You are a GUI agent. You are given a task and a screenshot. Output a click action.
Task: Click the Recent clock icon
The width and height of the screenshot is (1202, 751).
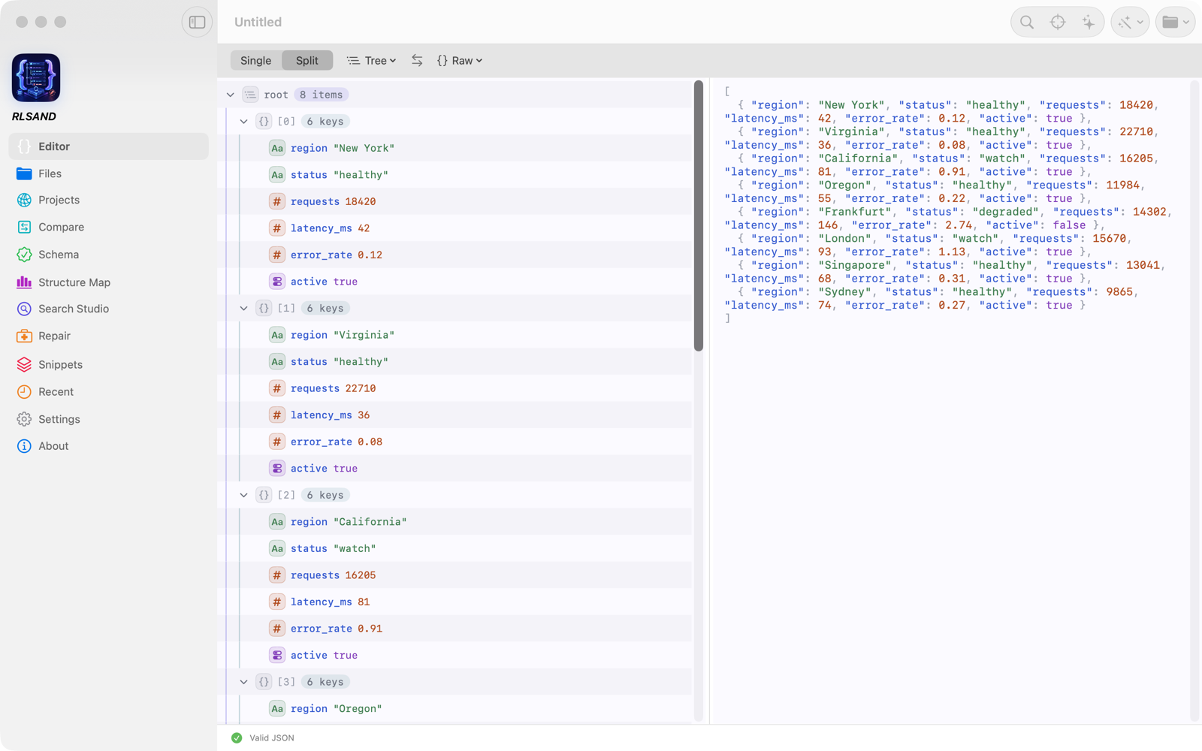24,391
